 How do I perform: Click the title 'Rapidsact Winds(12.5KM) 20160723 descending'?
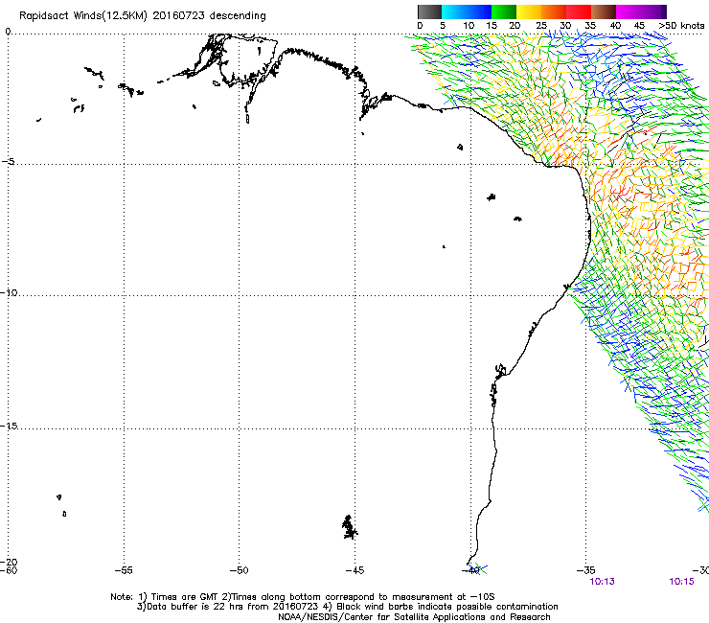click(143, 16)
